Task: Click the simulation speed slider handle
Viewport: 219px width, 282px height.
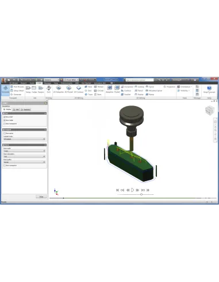Action: click(x=141, y=194)
